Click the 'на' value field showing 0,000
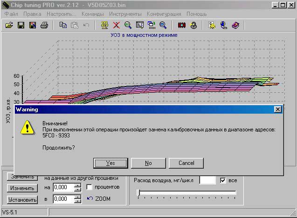Screen dimensions: 297x218 (x=63, y=187)
